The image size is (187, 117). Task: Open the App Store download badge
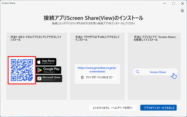click(46, 62)
